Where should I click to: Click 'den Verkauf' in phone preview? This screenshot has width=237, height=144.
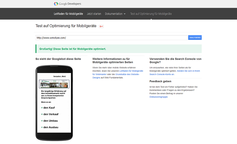(51, 114)
